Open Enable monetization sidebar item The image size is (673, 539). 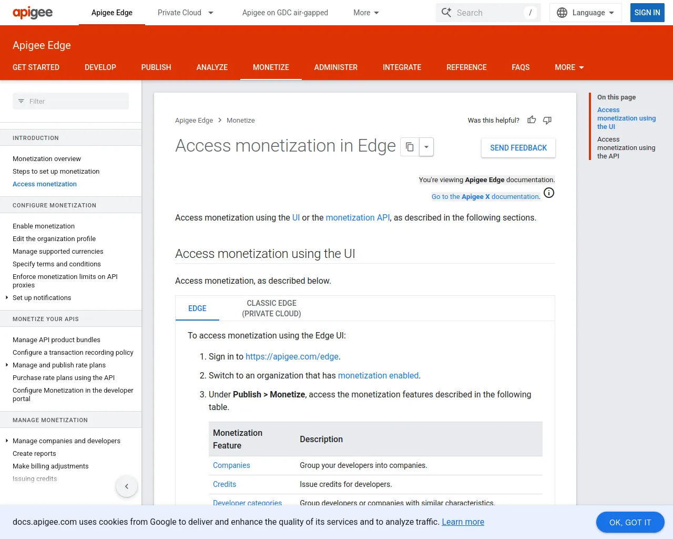point(44,226)
